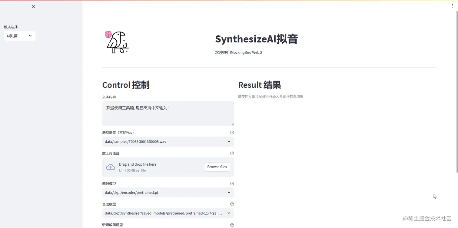Viewport: 458px width, 228px height.
Task: Close the sidebar with the X icon
Action: [x=33, y=6]
